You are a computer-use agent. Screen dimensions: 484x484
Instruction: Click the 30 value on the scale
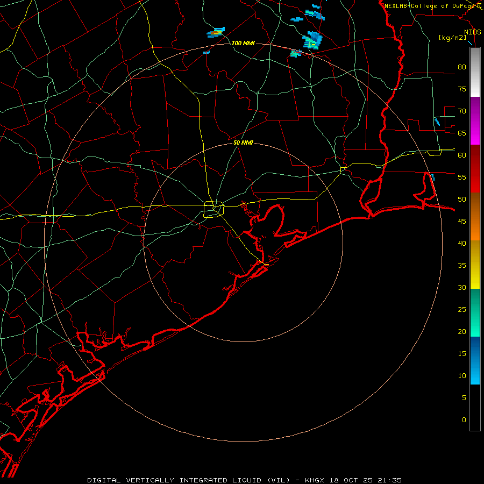pyautogui.click(x=462, y=287)
